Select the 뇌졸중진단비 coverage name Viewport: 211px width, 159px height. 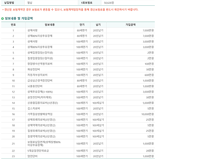(x=35, y=86)
